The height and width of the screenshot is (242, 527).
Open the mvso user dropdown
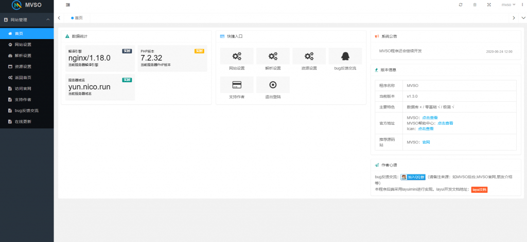pyautogui.click(x=508, y=5)
